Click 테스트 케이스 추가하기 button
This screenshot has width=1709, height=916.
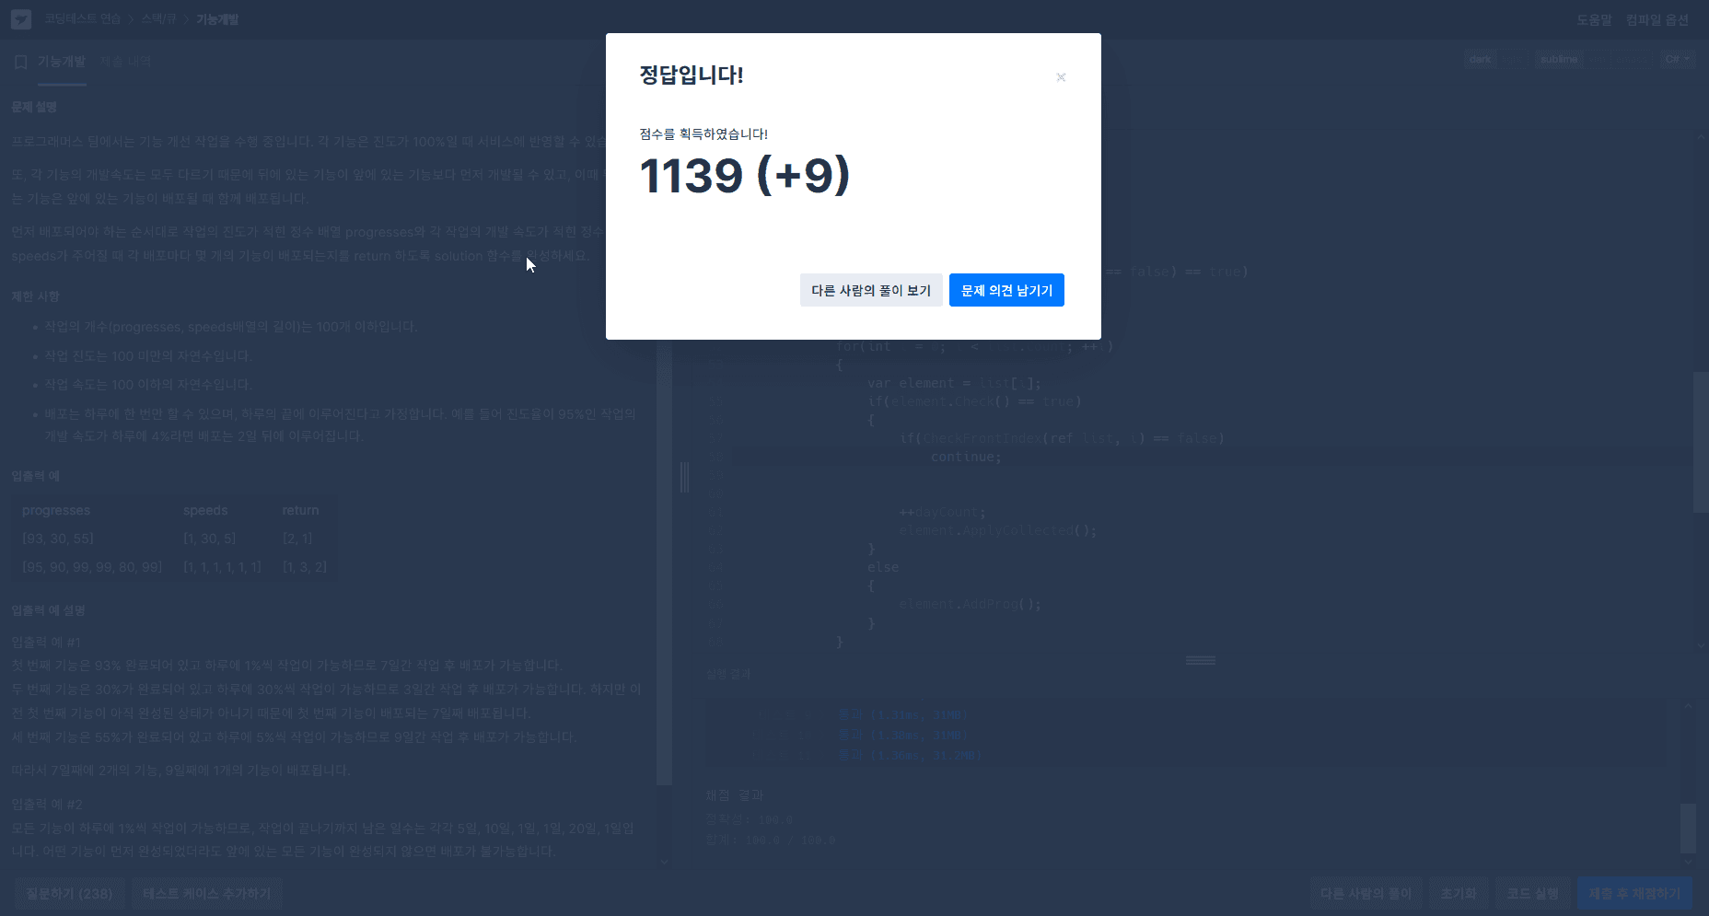(x=207, y=893)
